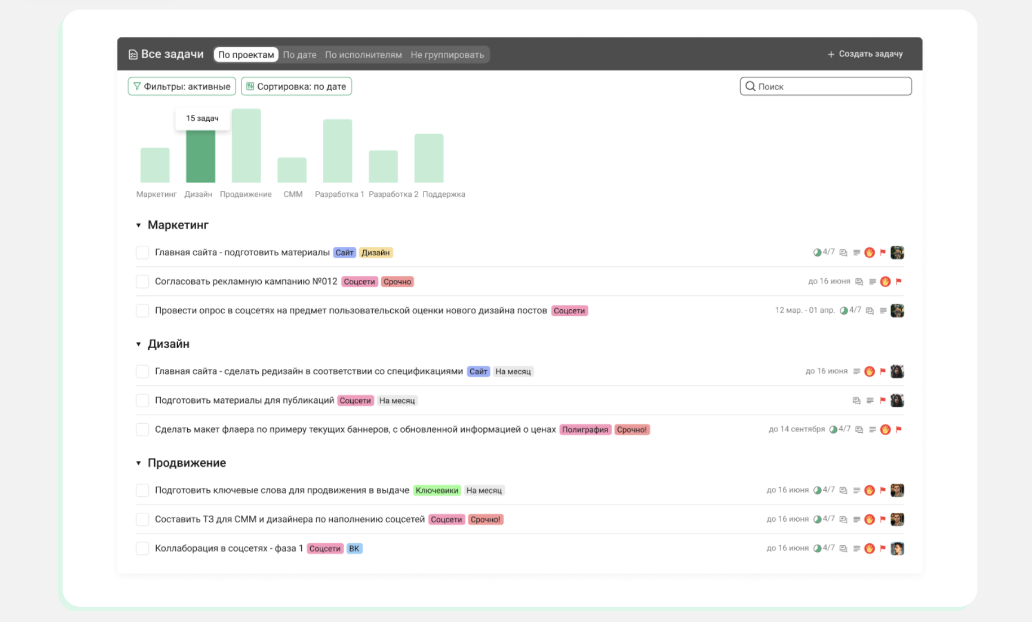Click assignee avatar on 'Провести опрос в соцсетях' task
Image resolution: width=1032 pixels, height=622 pixels.
(x=897, y=310)
